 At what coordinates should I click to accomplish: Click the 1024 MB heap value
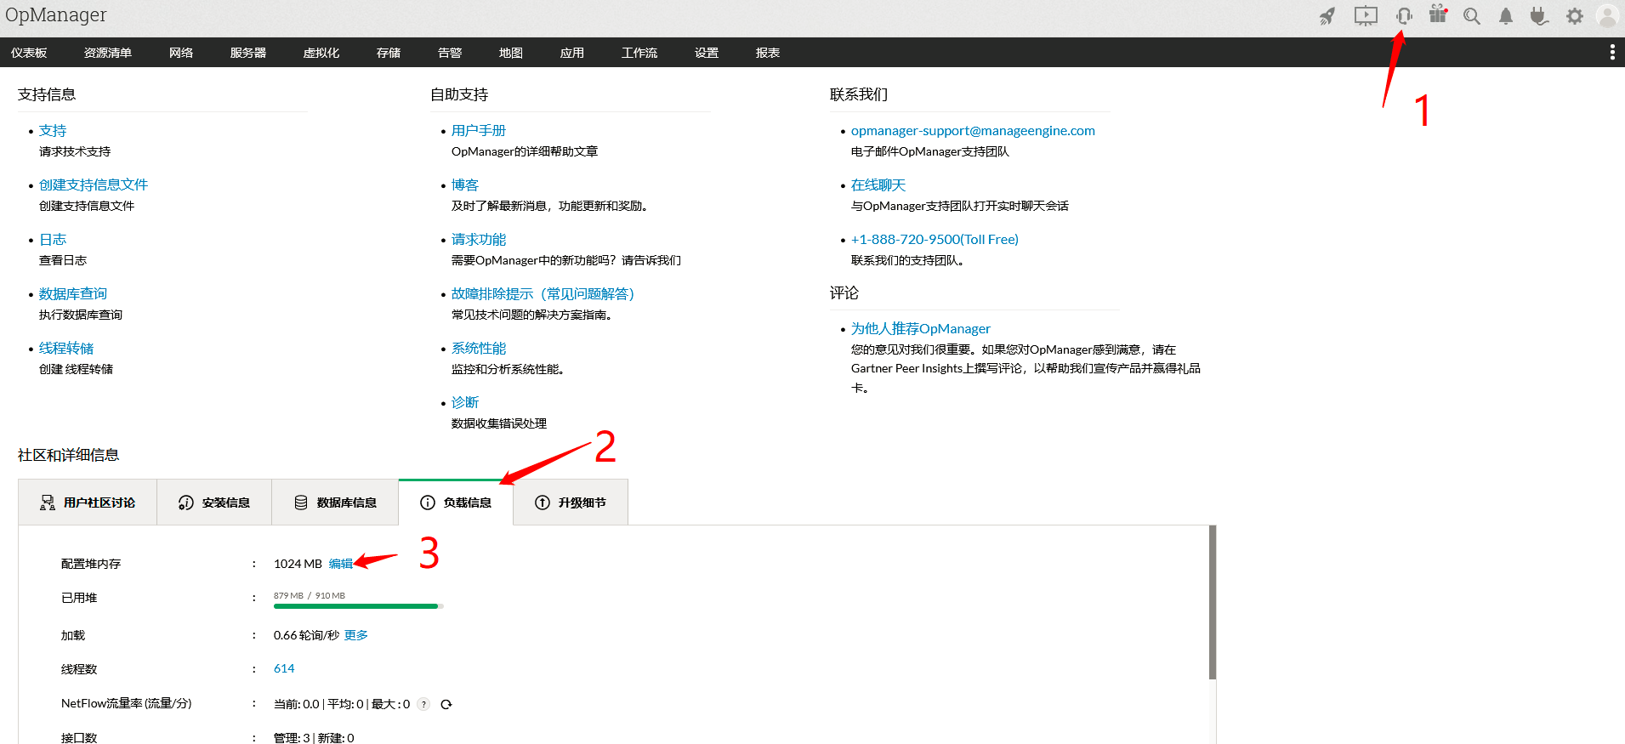tap(298, 564)
